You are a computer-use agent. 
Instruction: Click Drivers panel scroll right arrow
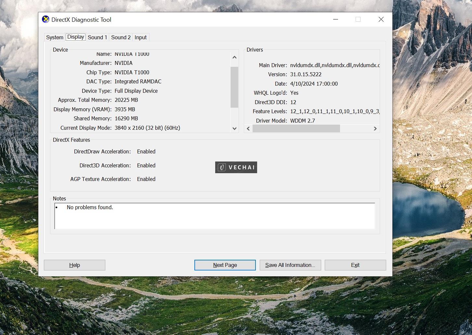[375, 128]
